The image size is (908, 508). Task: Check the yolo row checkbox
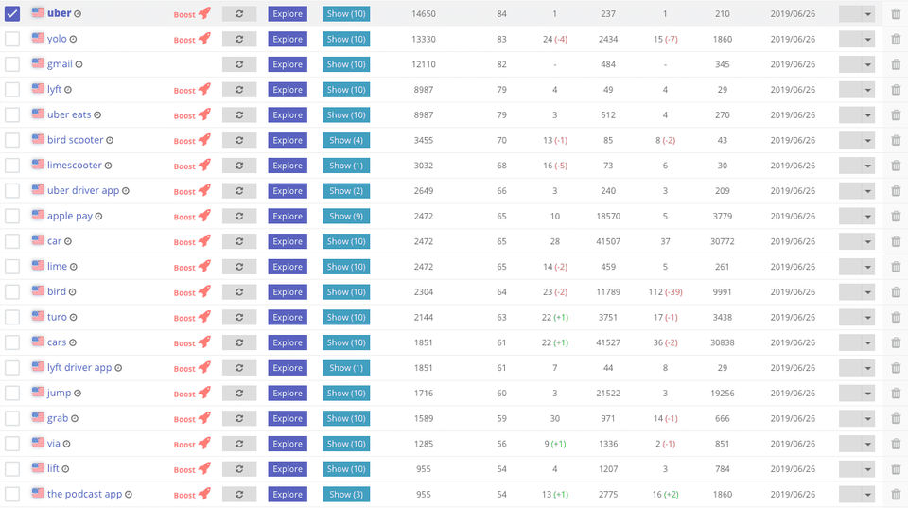click(12, 39)
